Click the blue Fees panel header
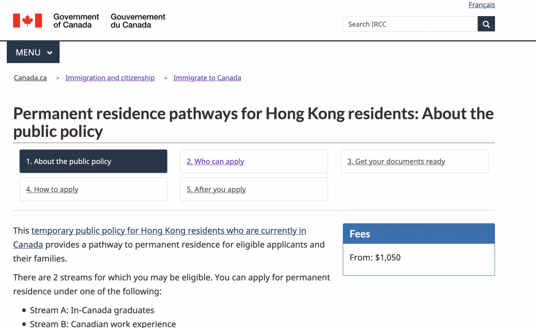Screen dimensions: 536x328 (418, 234)
